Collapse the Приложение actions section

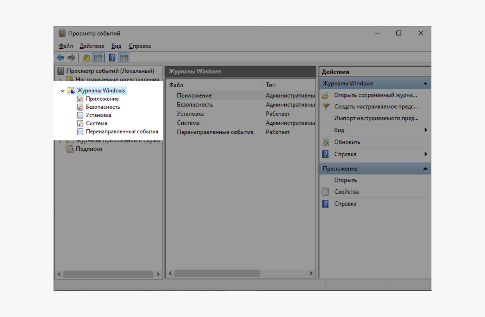(425, 169)
